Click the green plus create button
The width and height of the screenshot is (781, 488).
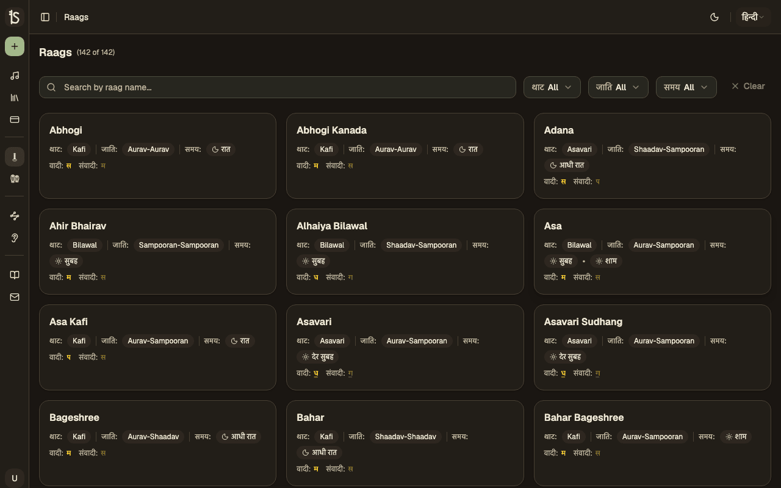15,46
